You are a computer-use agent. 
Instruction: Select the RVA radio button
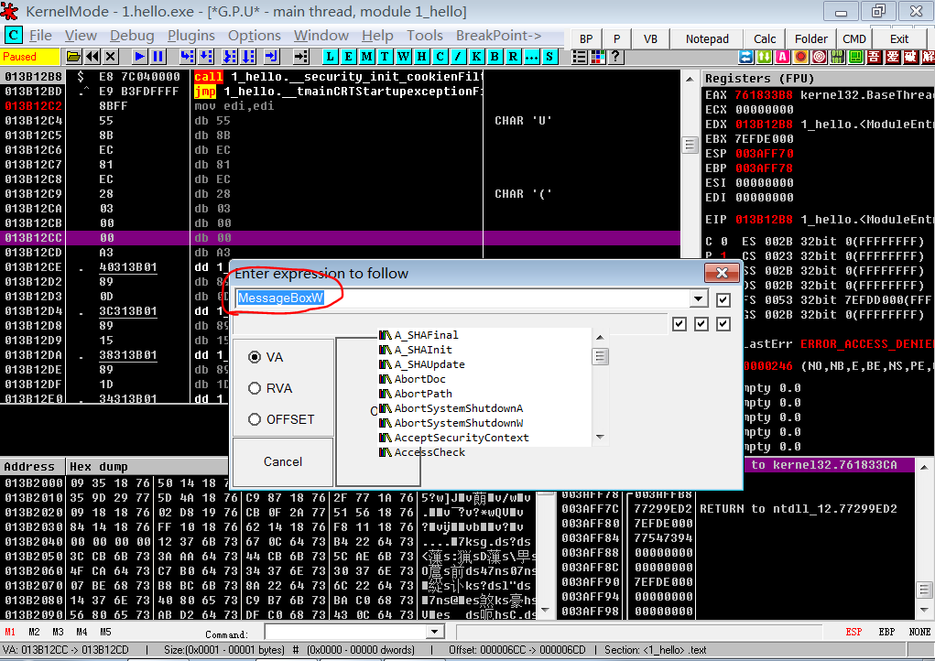pos(255,388)
